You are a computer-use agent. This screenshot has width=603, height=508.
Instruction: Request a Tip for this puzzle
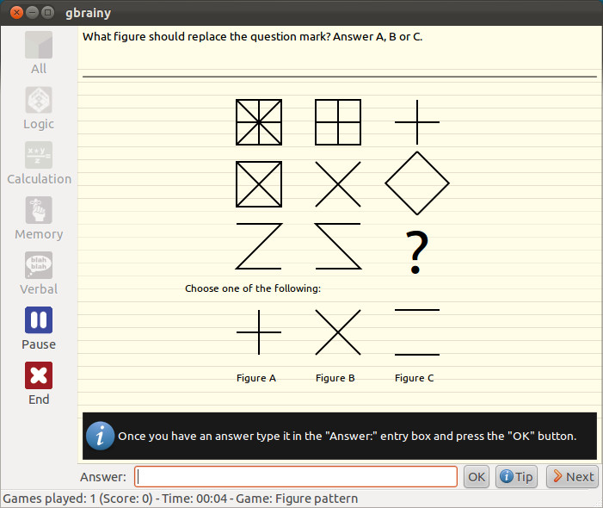tap(516, 477)
